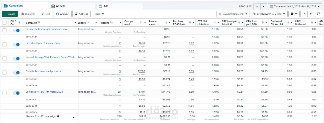Sort the Campaign column

point(39,23)
